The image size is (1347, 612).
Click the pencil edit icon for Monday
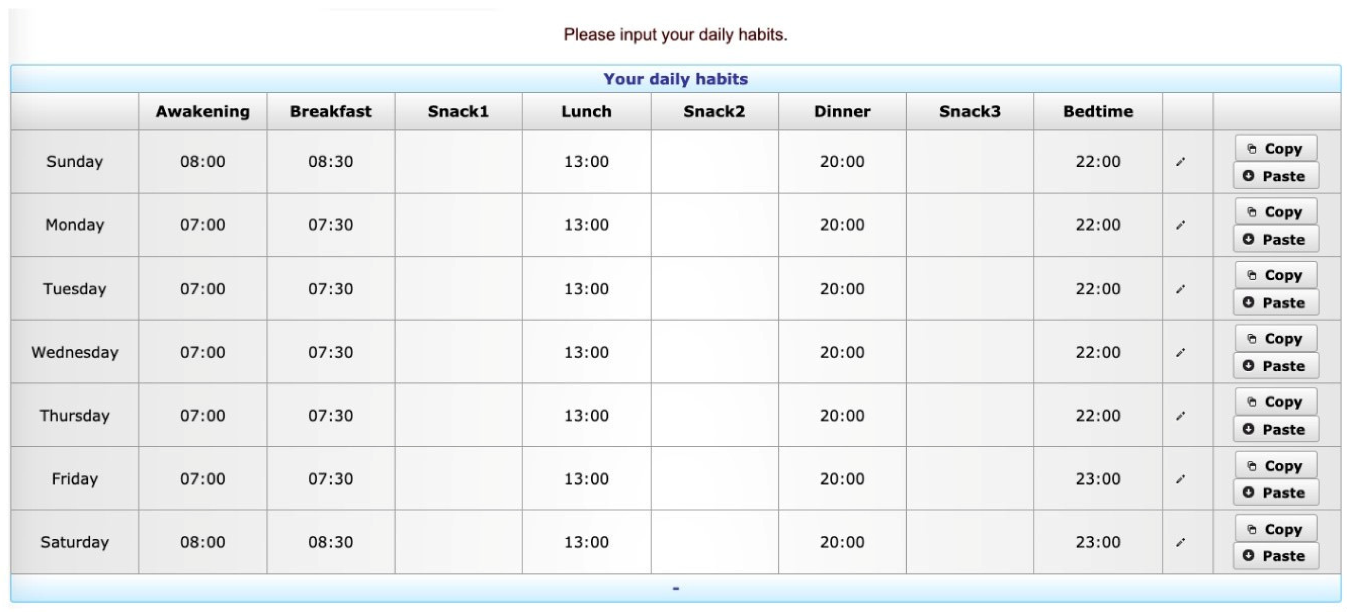1180,225
